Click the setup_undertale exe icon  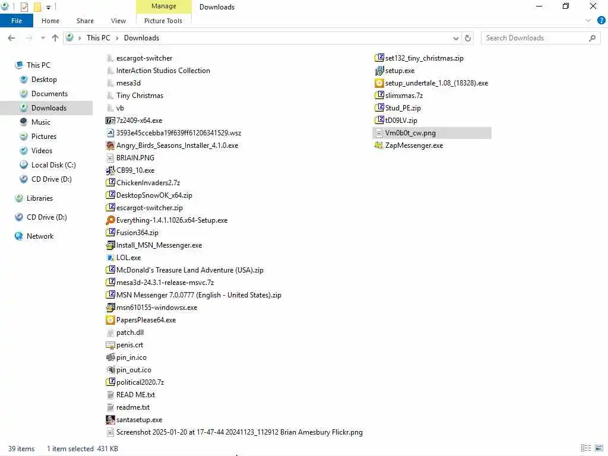click(379, 83)
